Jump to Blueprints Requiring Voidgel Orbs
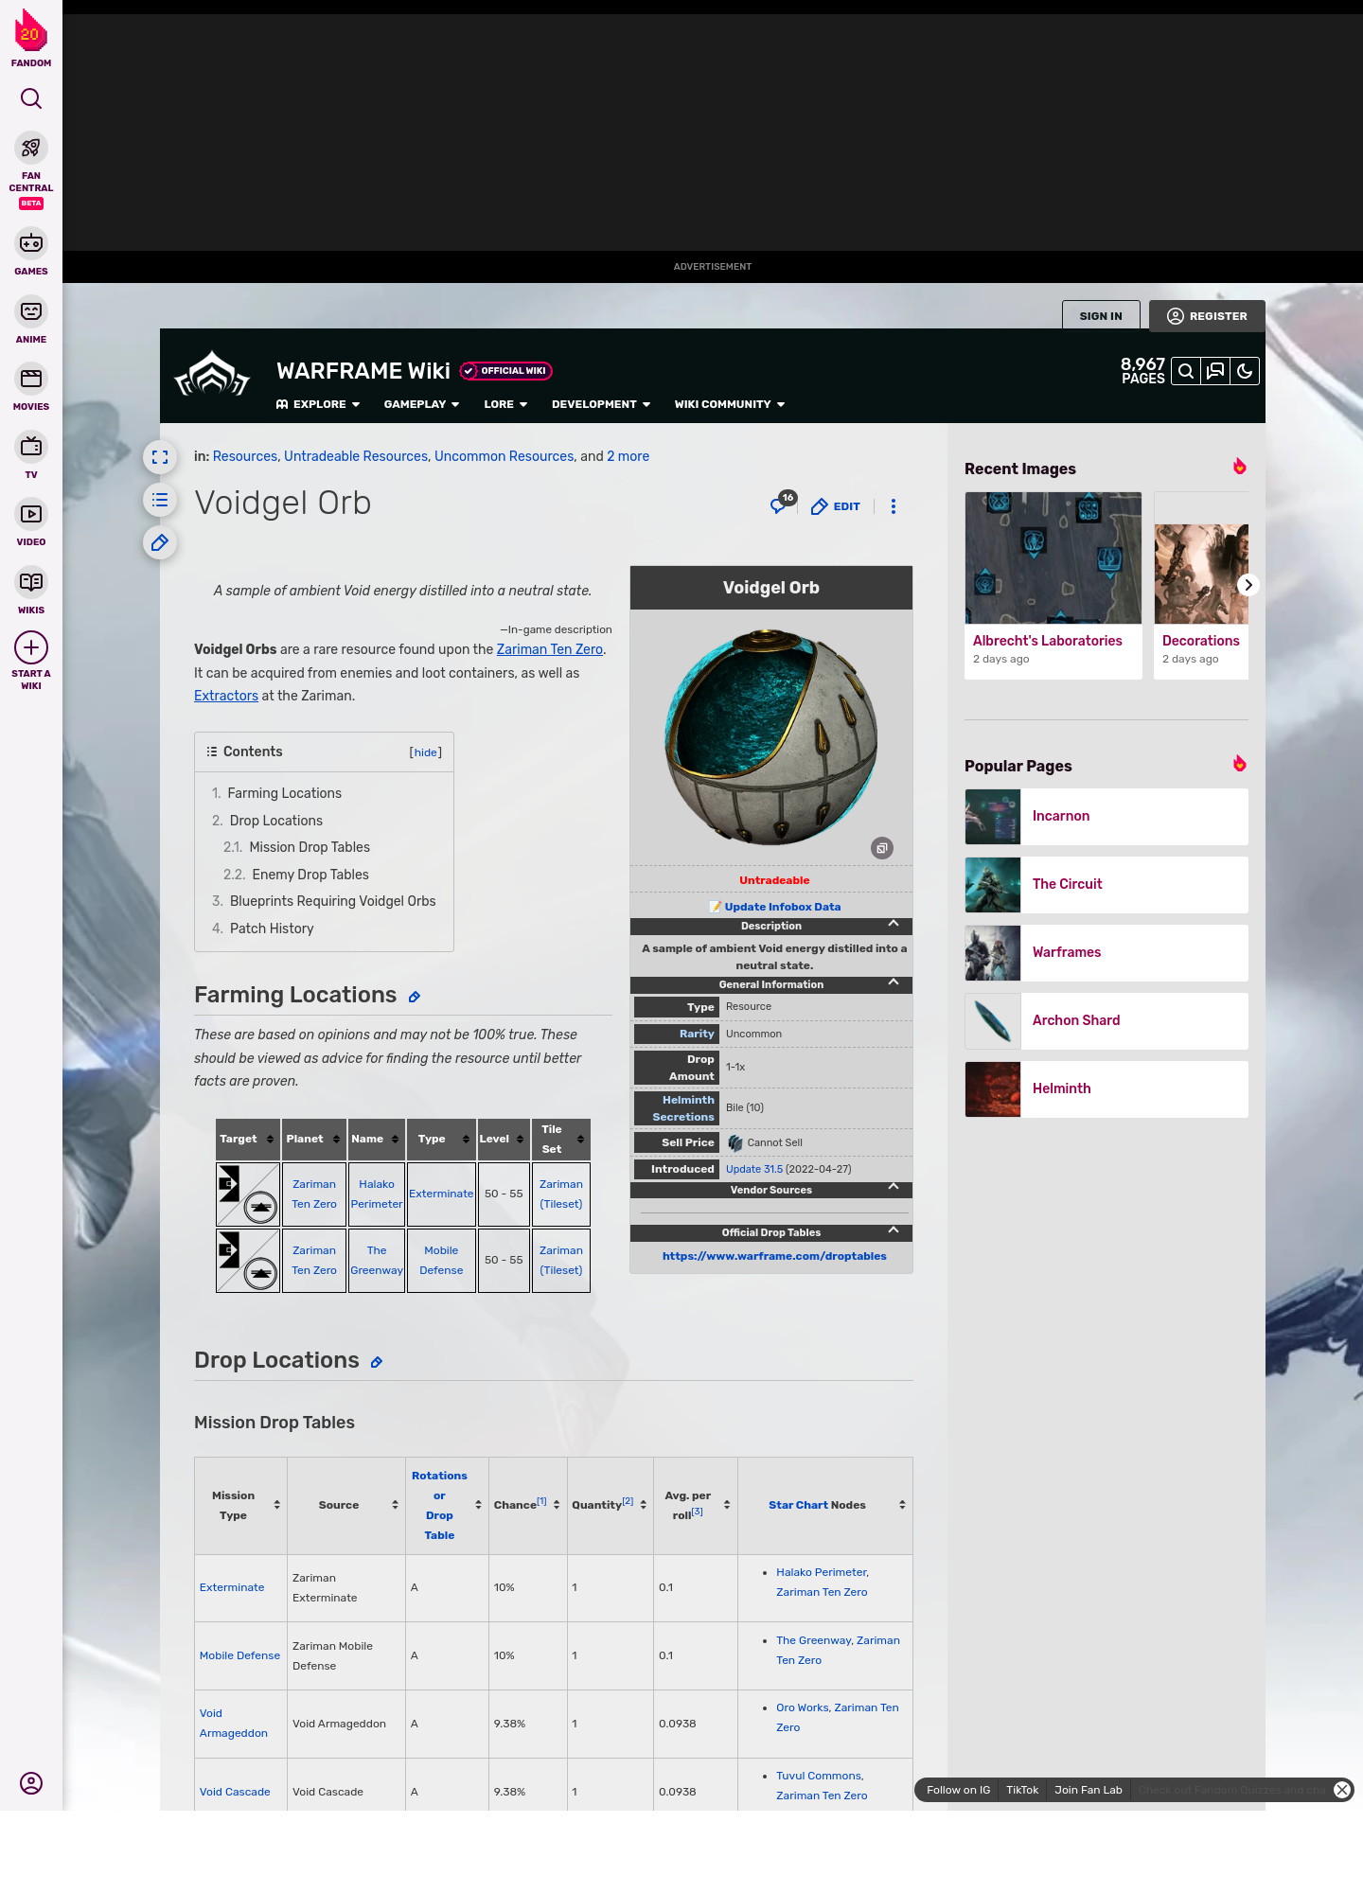This screenshot has width=1363, height=1893. [x=332, y=901]
